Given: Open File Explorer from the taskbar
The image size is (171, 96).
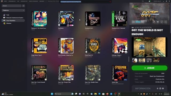Looking at the screenshot, I should (x=96, y=94).
